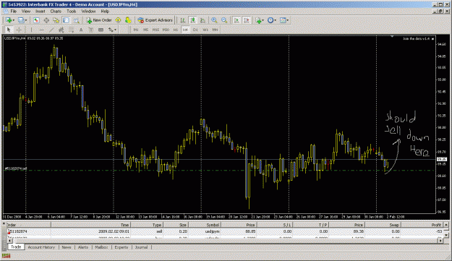452x261 pixels.
Task: Switch to the Account History tab
Action: pos(41,247)
